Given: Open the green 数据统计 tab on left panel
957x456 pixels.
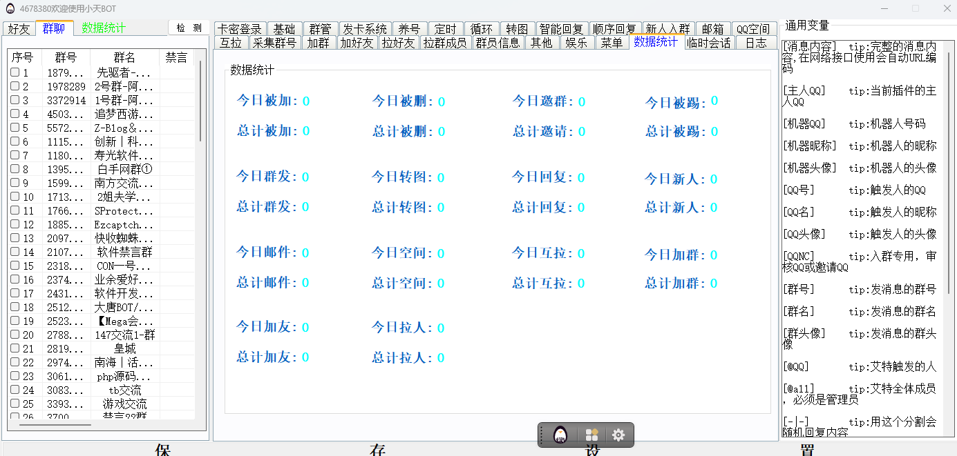Looking at the screenshot, I should (x=104, y=28).
